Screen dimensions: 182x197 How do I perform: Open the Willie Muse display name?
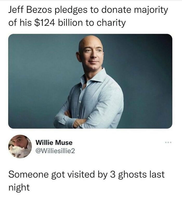coord(54,143)
